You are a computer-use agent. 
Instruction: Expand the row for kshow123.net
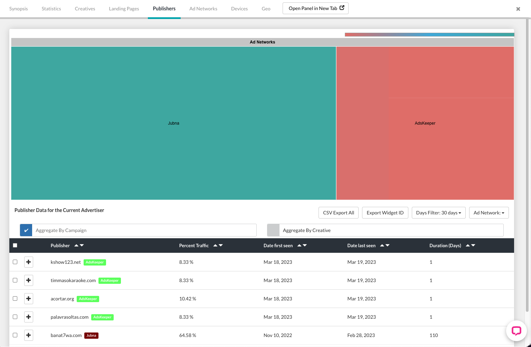[28, 262]
